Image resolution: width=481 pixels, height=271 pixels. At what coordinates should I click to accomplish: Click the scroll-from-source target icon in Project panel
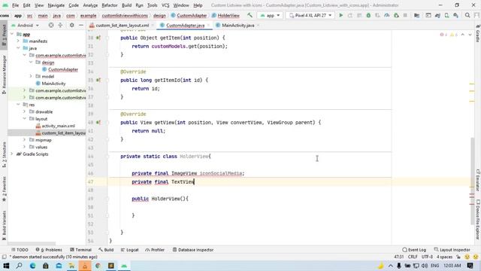[x=51, y=25]
